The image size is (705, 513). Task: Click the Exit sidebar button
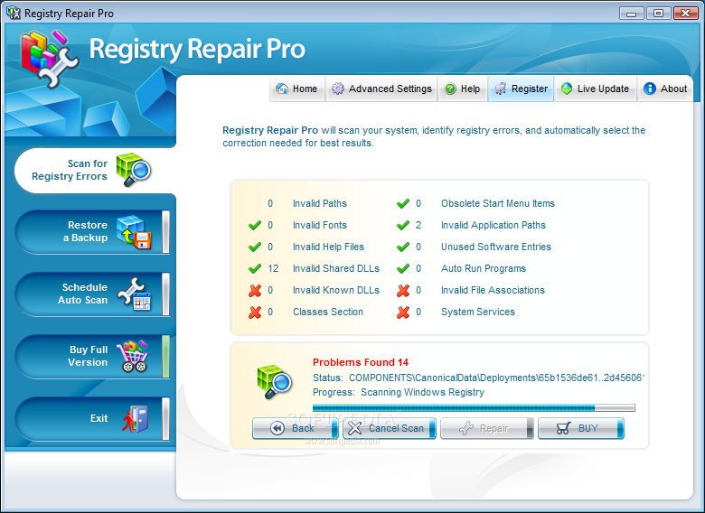point(92,419)
